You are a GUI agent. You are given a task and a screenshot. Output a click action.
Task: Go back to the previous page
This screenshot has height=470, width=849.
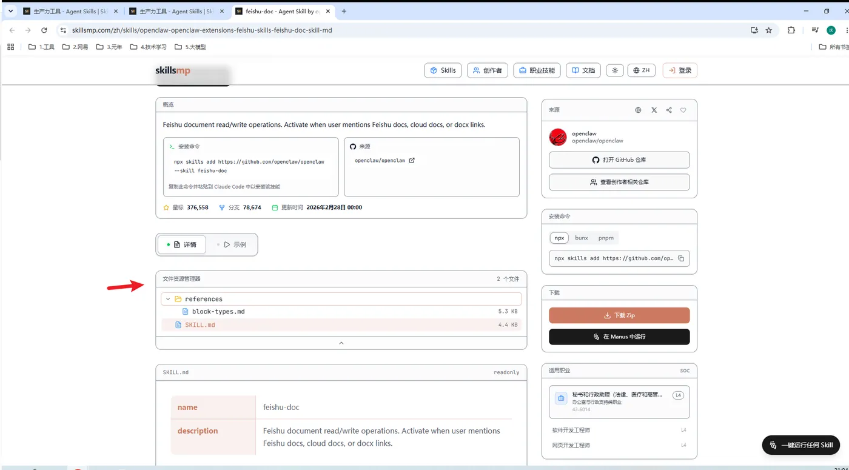click(12, 30)
